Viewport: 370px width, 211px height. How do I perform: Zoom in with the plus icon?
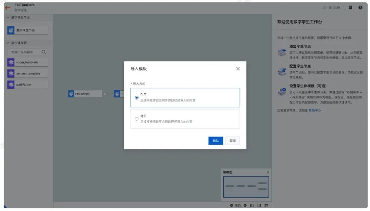pos(245,205)
